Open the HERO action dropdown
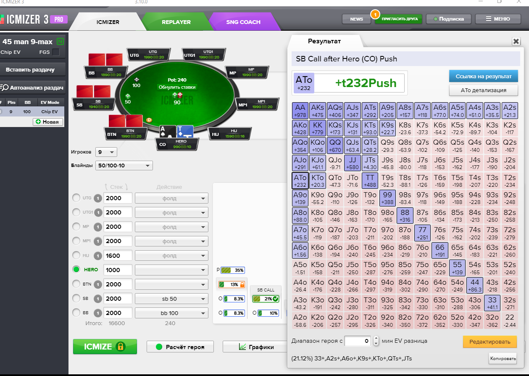This screenshot has width=529, height=376. pos(171,270)
